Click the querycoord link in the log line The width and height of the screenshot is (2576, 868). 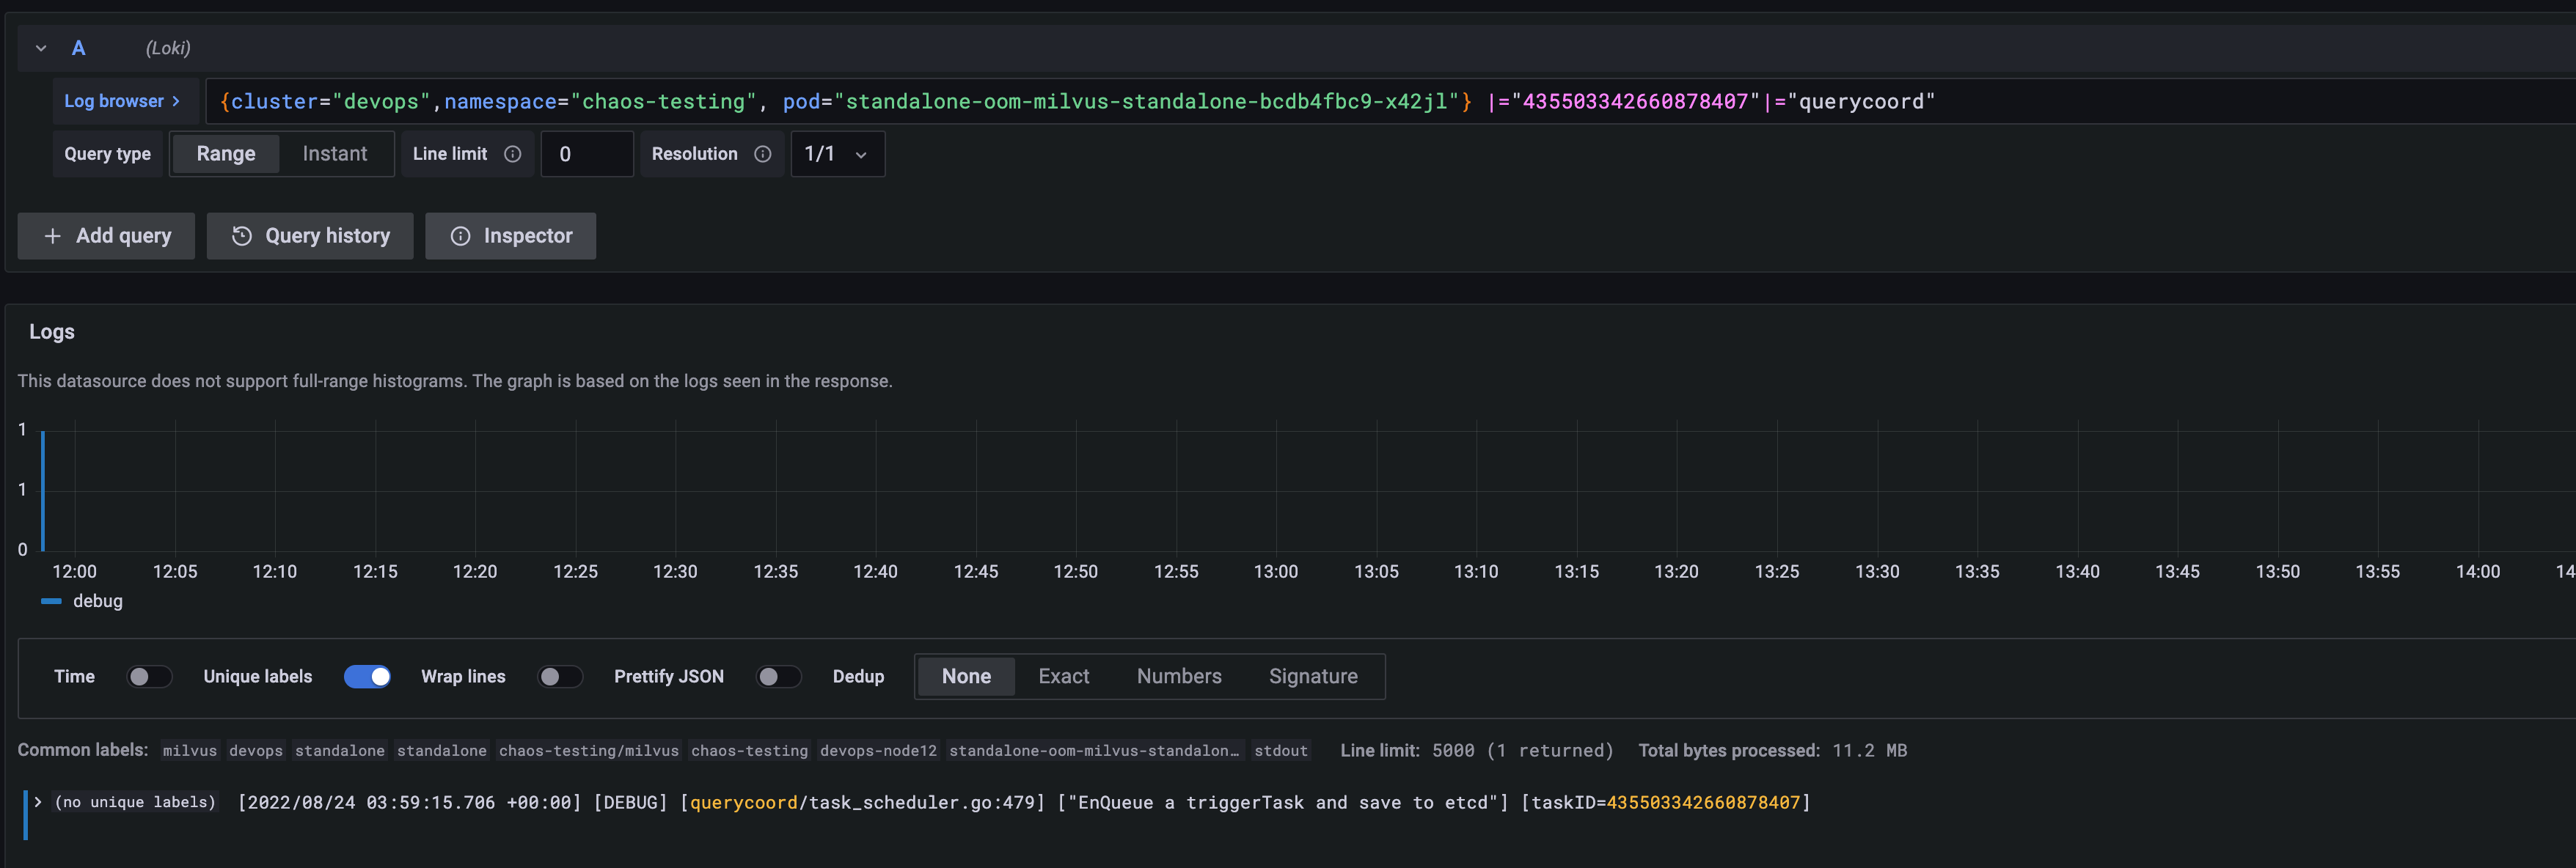click(742, 801)
